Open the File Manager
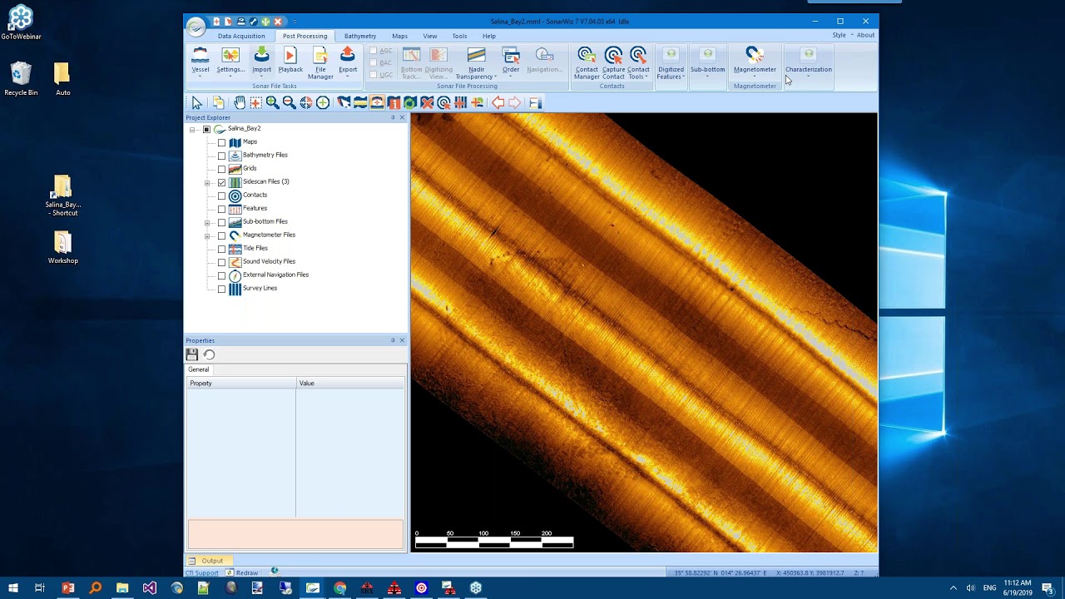The width and height of the screenshot is (1065, 599). click(x=320, y=64)
